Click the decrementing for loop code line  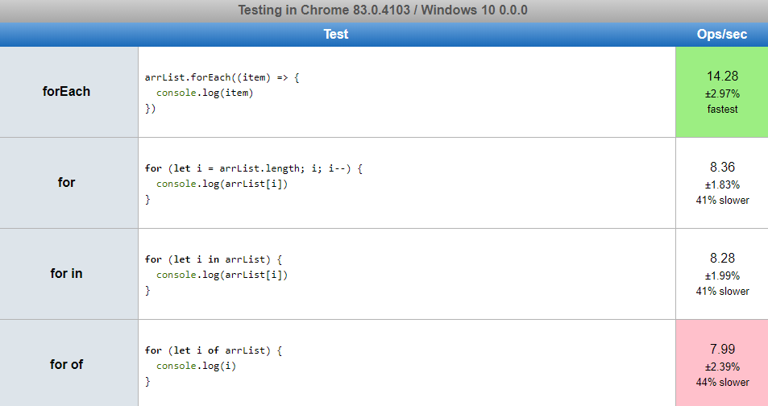[254, 168]
